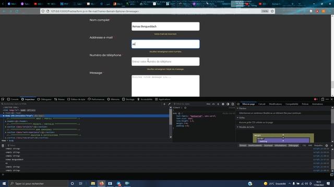This screenshot has width=334, height=187.
Task: Click the filter styles input field
Action: [189, 104]
